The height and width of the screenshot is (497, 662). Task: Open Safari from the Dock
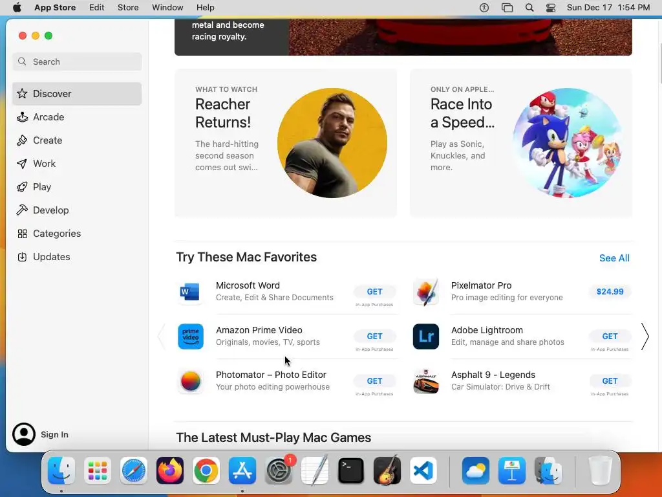134,470
